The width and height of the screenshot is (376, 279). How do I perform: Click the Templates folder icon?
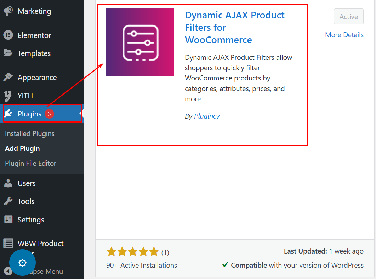tap(8, 52)
